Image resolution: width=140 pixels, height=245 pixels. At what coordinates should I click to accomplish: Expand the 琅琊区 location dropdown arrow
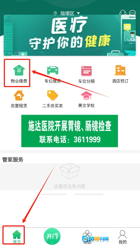78,13
